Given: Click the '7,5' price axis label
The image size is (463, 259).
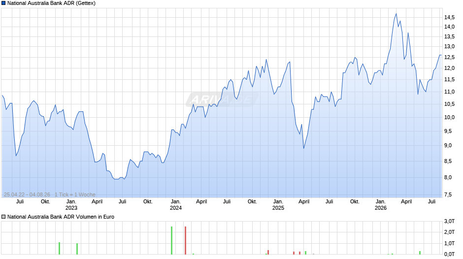Looking at the screenshot, I should [x=448, y=194].
